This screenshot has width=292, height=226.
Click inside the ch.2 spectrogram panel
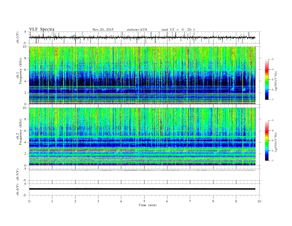click(x=142, y=137)
